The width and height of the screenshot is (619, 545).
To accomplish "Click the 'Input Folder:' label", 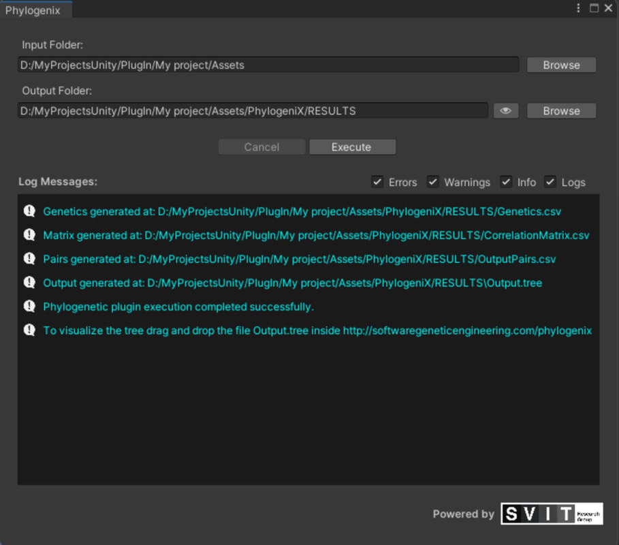I will pyautogui.click(x=52, y=45).
